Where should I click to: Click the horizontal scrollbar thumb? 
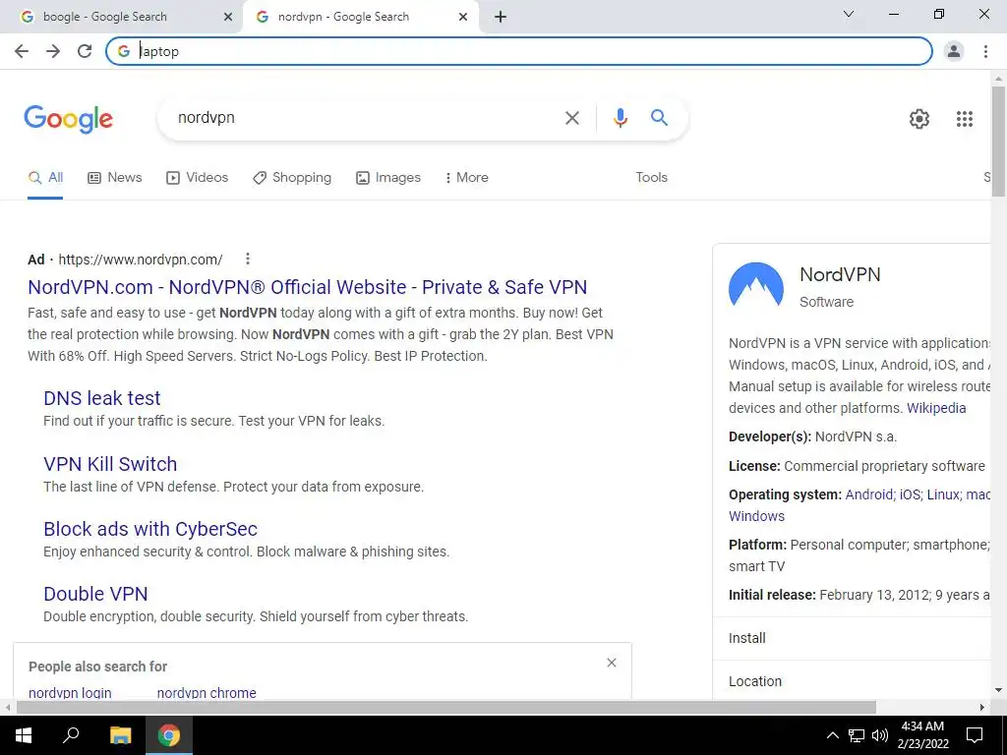pos(446,708)
